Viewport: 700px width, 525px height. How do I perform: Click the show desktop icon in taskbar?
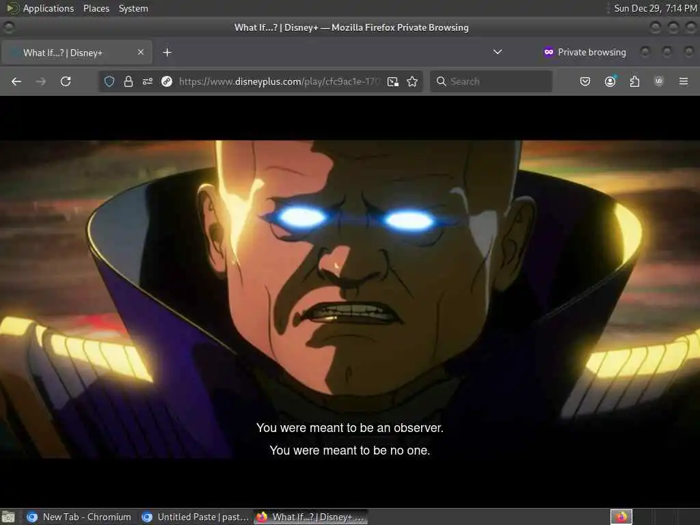8,517
